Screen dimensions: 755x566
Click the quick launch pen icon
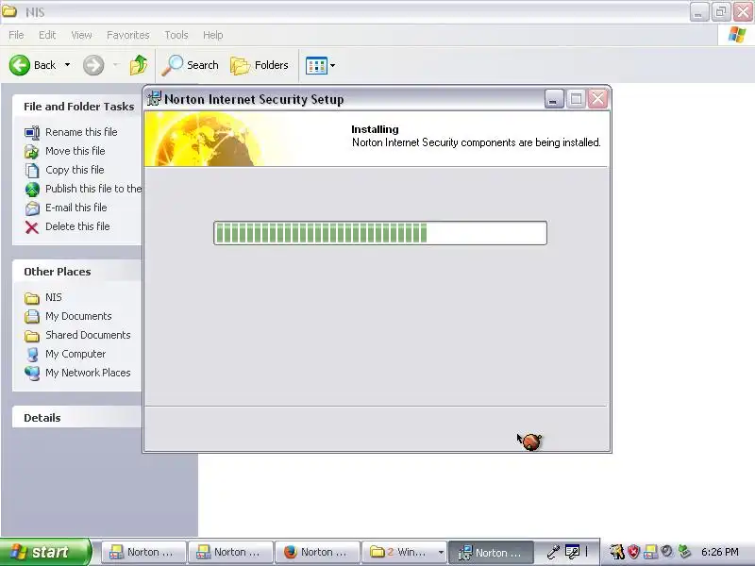[553, 552]
